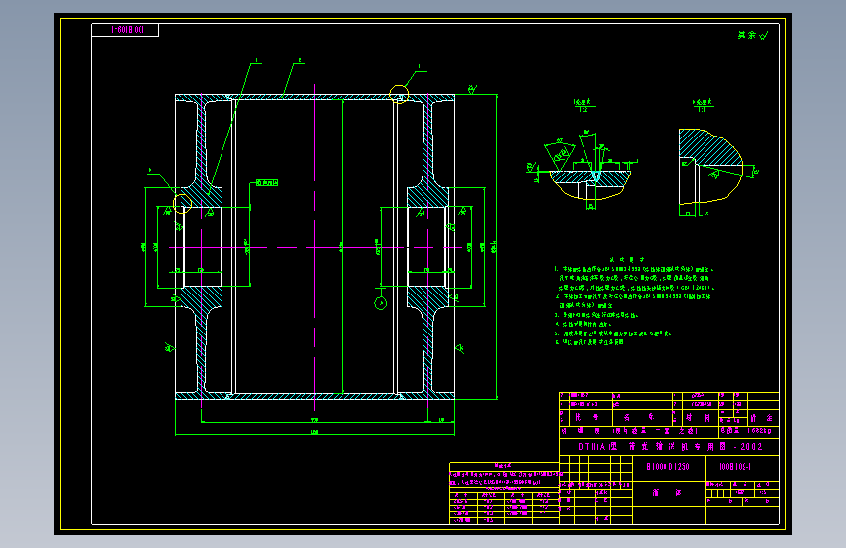Click the circled datum A symbol
This screenshot has height=548, width=846.
(x=381, y=303)
